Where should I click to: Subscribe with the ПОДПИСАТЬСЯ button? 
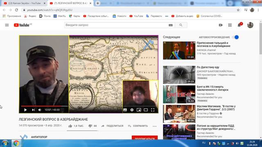(x=145, y=138)
